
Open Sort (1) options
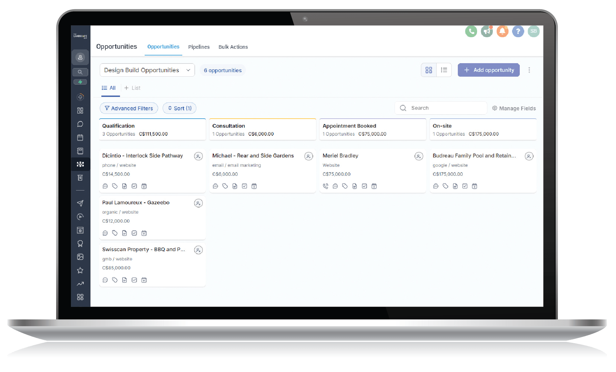point(179,108)
